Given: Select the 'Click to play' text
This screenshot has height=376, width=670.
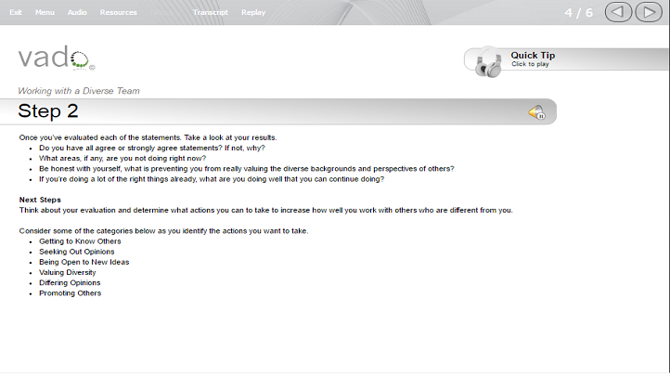Looking at the screenshot, I should 530,64.
